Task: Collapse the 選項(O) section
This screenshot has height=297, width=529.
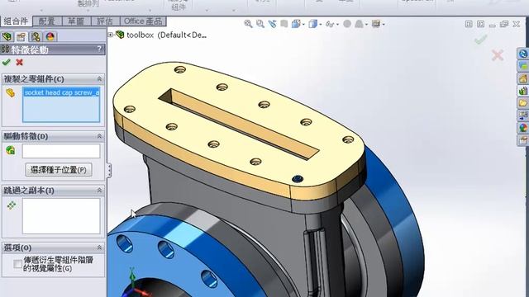Action: point(99,247)
